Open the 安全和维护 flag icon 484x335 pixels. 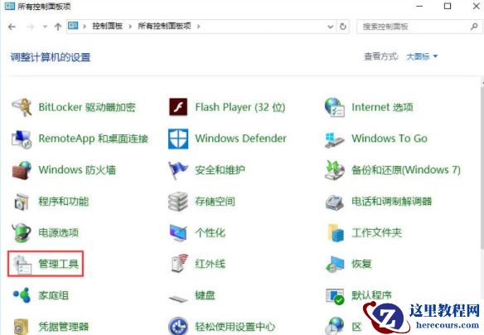coord(178,170)
